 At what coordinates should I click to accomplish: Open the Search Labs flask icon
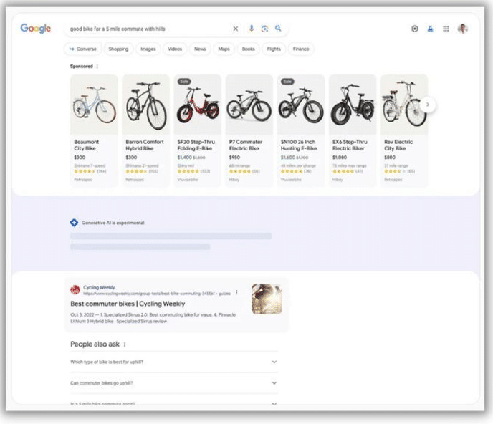[x=430, y=29]
